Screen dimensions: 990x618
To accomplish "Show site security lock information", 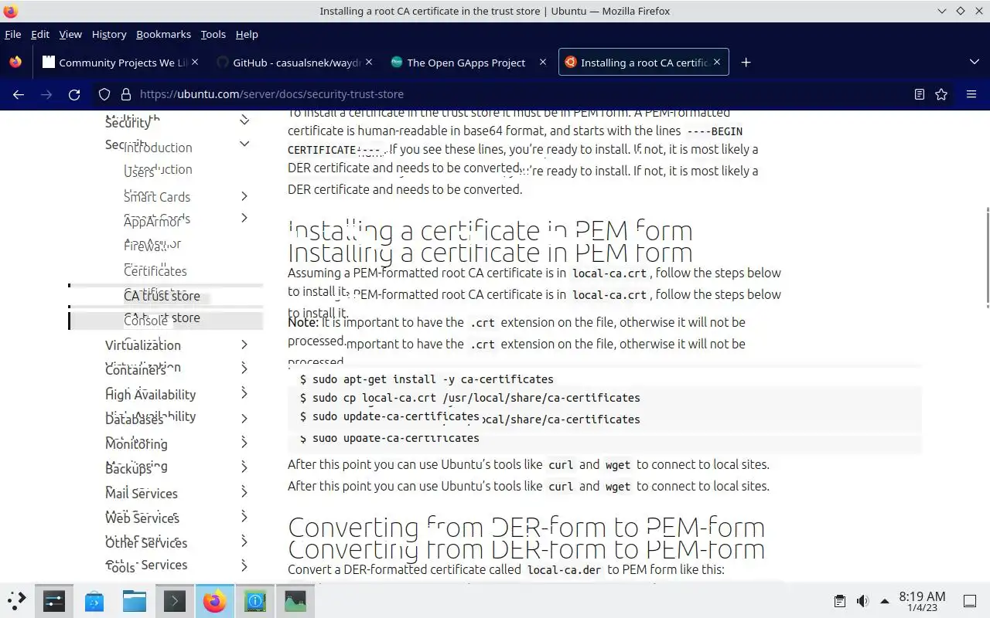I will pyautogui.click(x=125, y=94).
